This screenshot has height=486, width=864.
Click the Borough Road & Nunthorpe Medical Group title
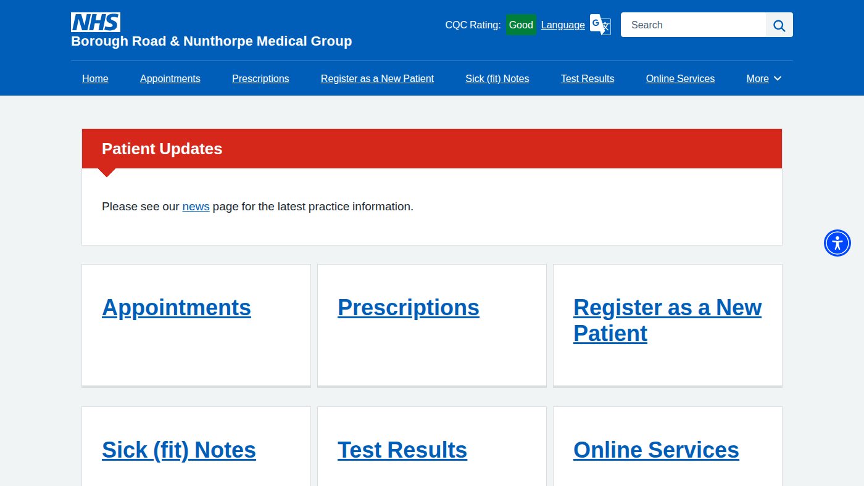[212, 41]
